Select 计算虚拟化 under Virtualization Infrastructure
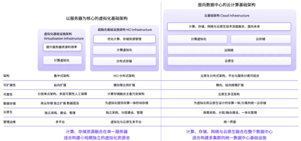The height and width of the screenshot is (141, 301). 62,60
